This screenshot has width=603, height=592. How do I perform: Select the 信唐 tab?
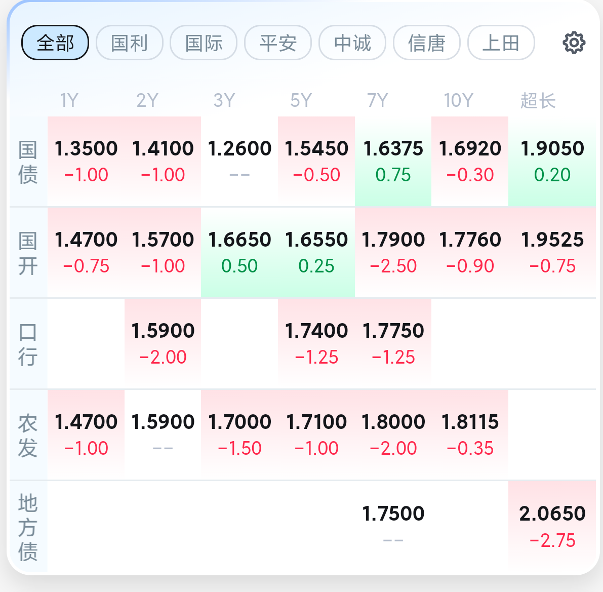click(426, 43)
